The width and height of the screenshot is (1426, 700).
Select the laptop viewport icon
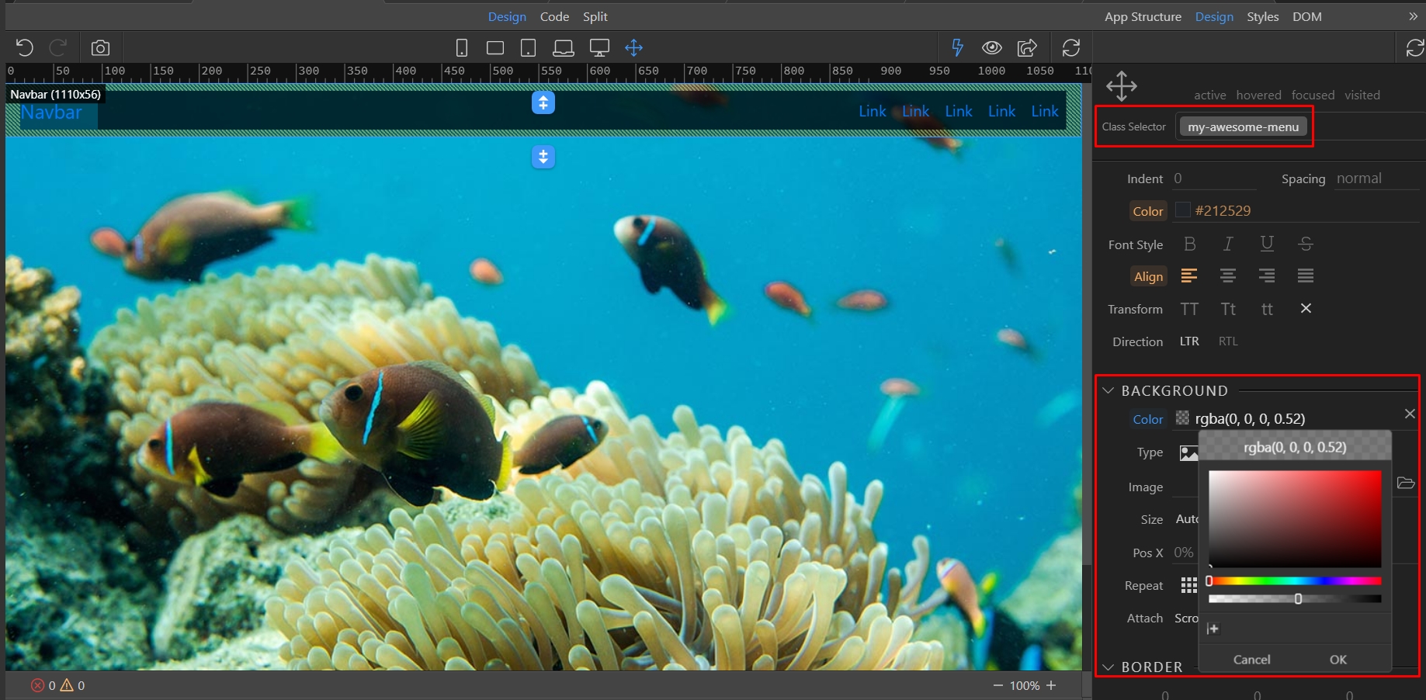564,48
